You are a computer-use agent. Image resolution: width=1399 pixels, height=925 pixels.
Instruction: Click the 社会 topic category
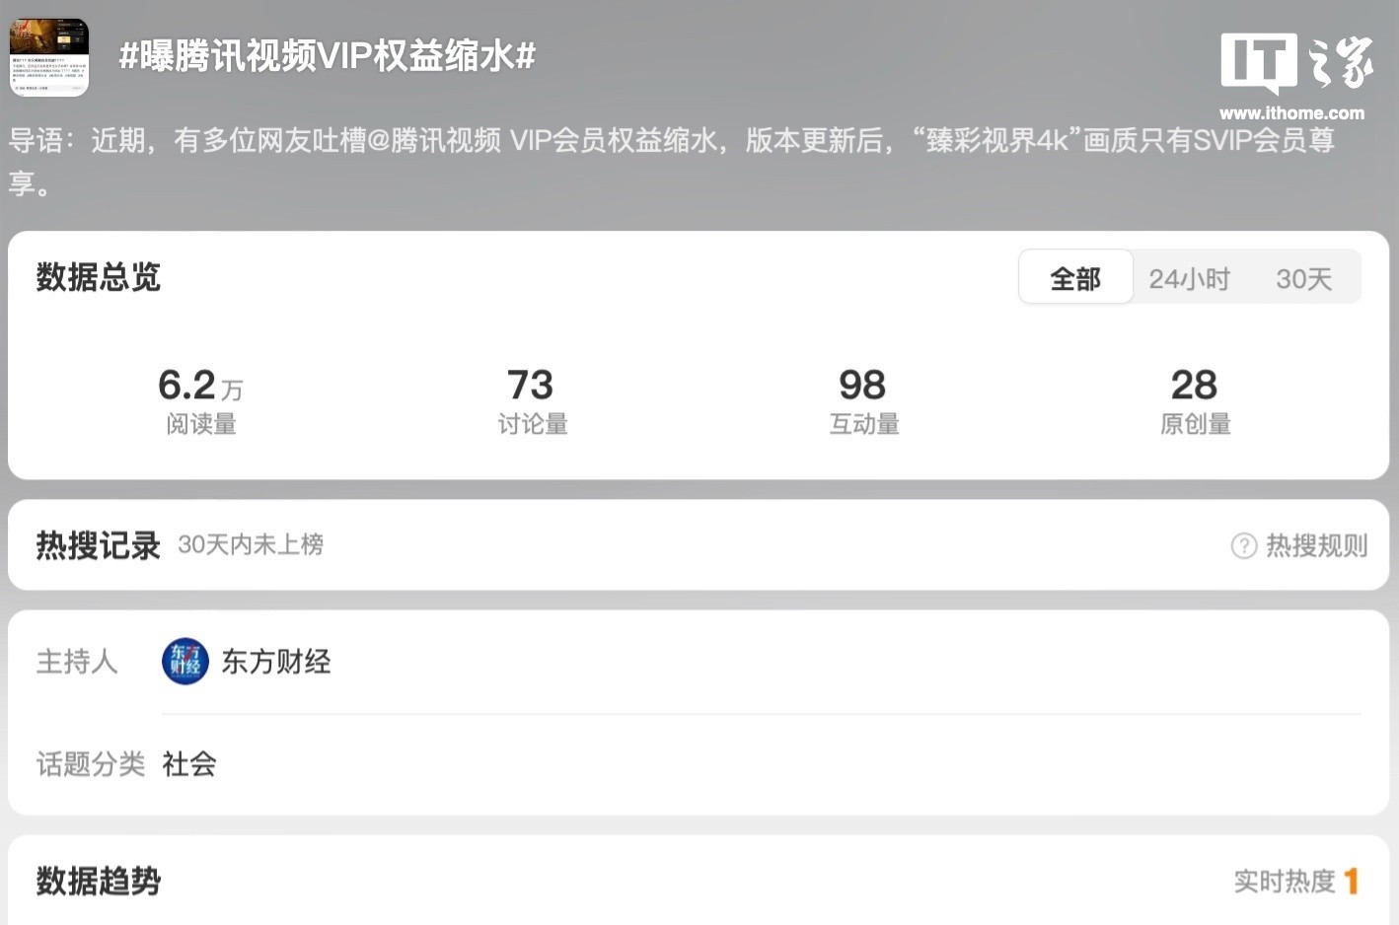(x=189, y=763)
